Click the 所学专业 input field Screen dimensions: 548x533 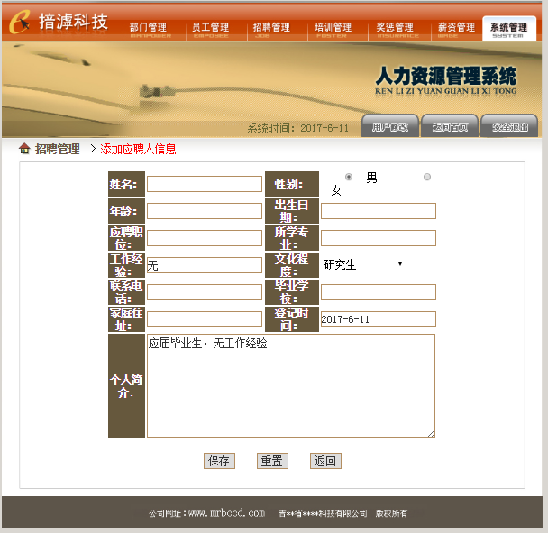click(379, 238)
